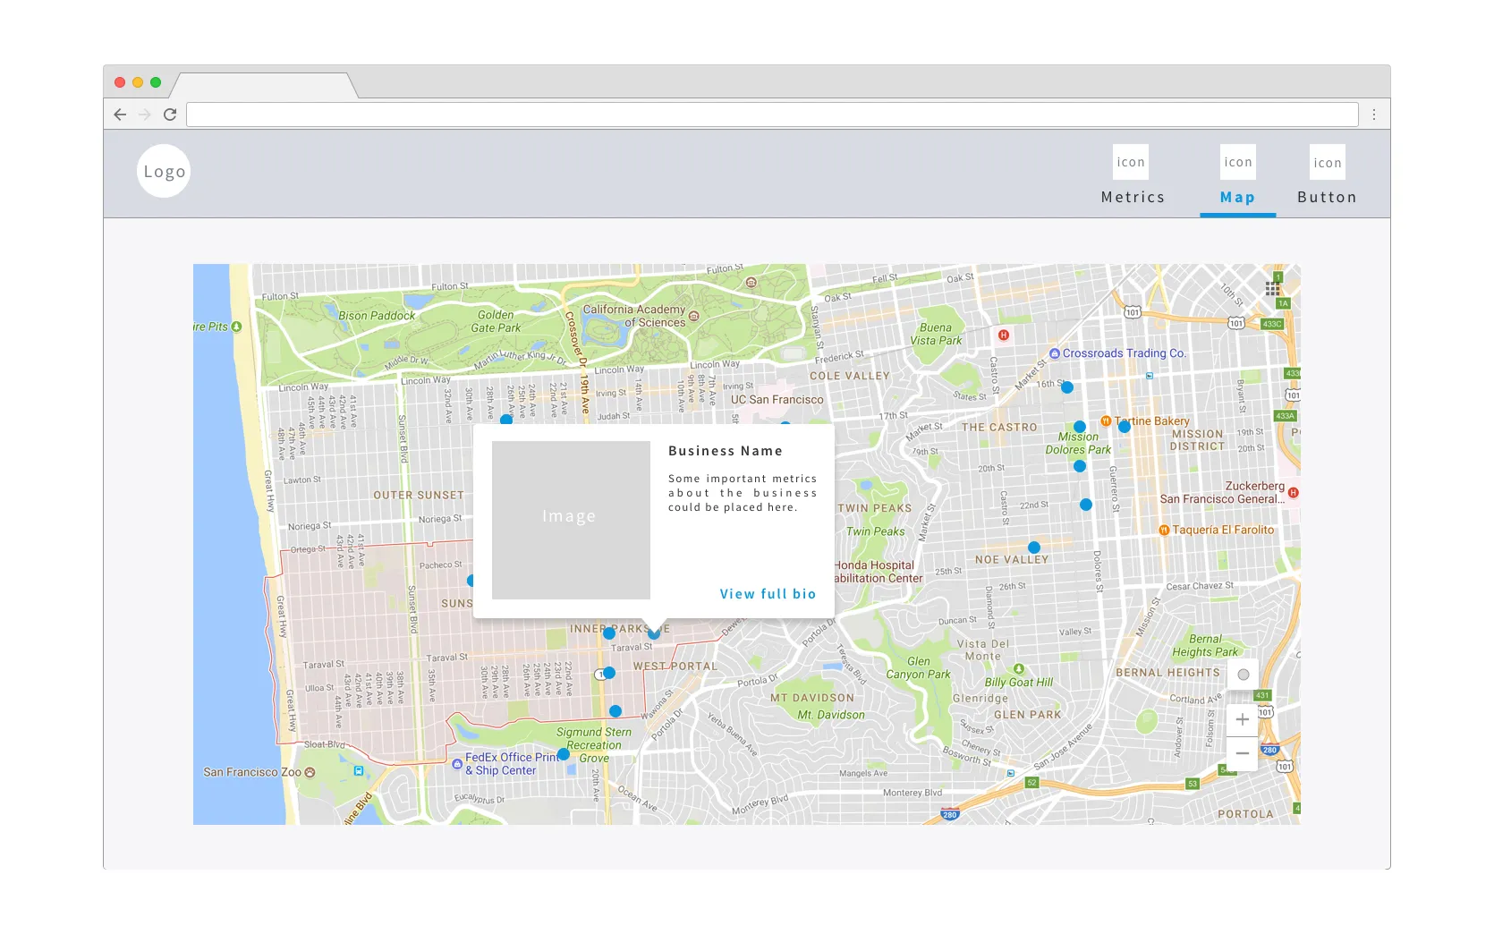Click the icon above Metrics

[1131, 162]
